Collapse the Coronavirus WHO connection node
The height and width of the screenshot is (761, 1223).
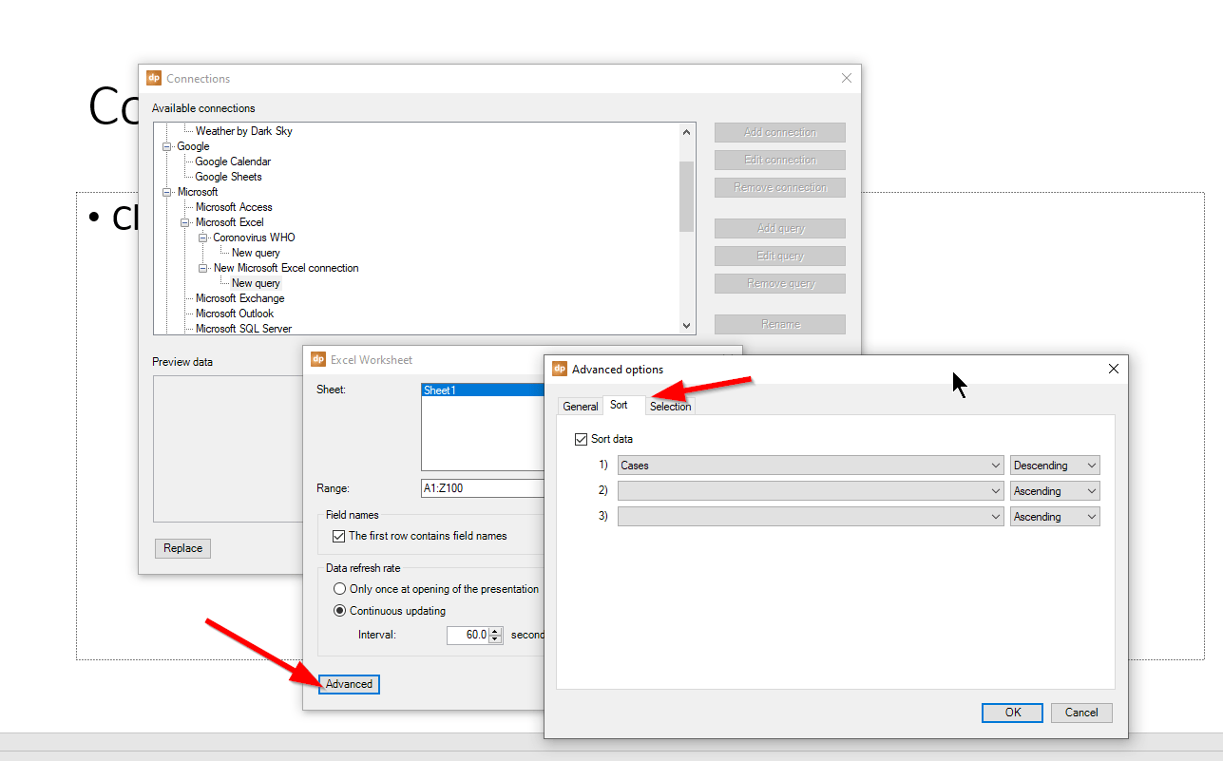tap(203, 238)
